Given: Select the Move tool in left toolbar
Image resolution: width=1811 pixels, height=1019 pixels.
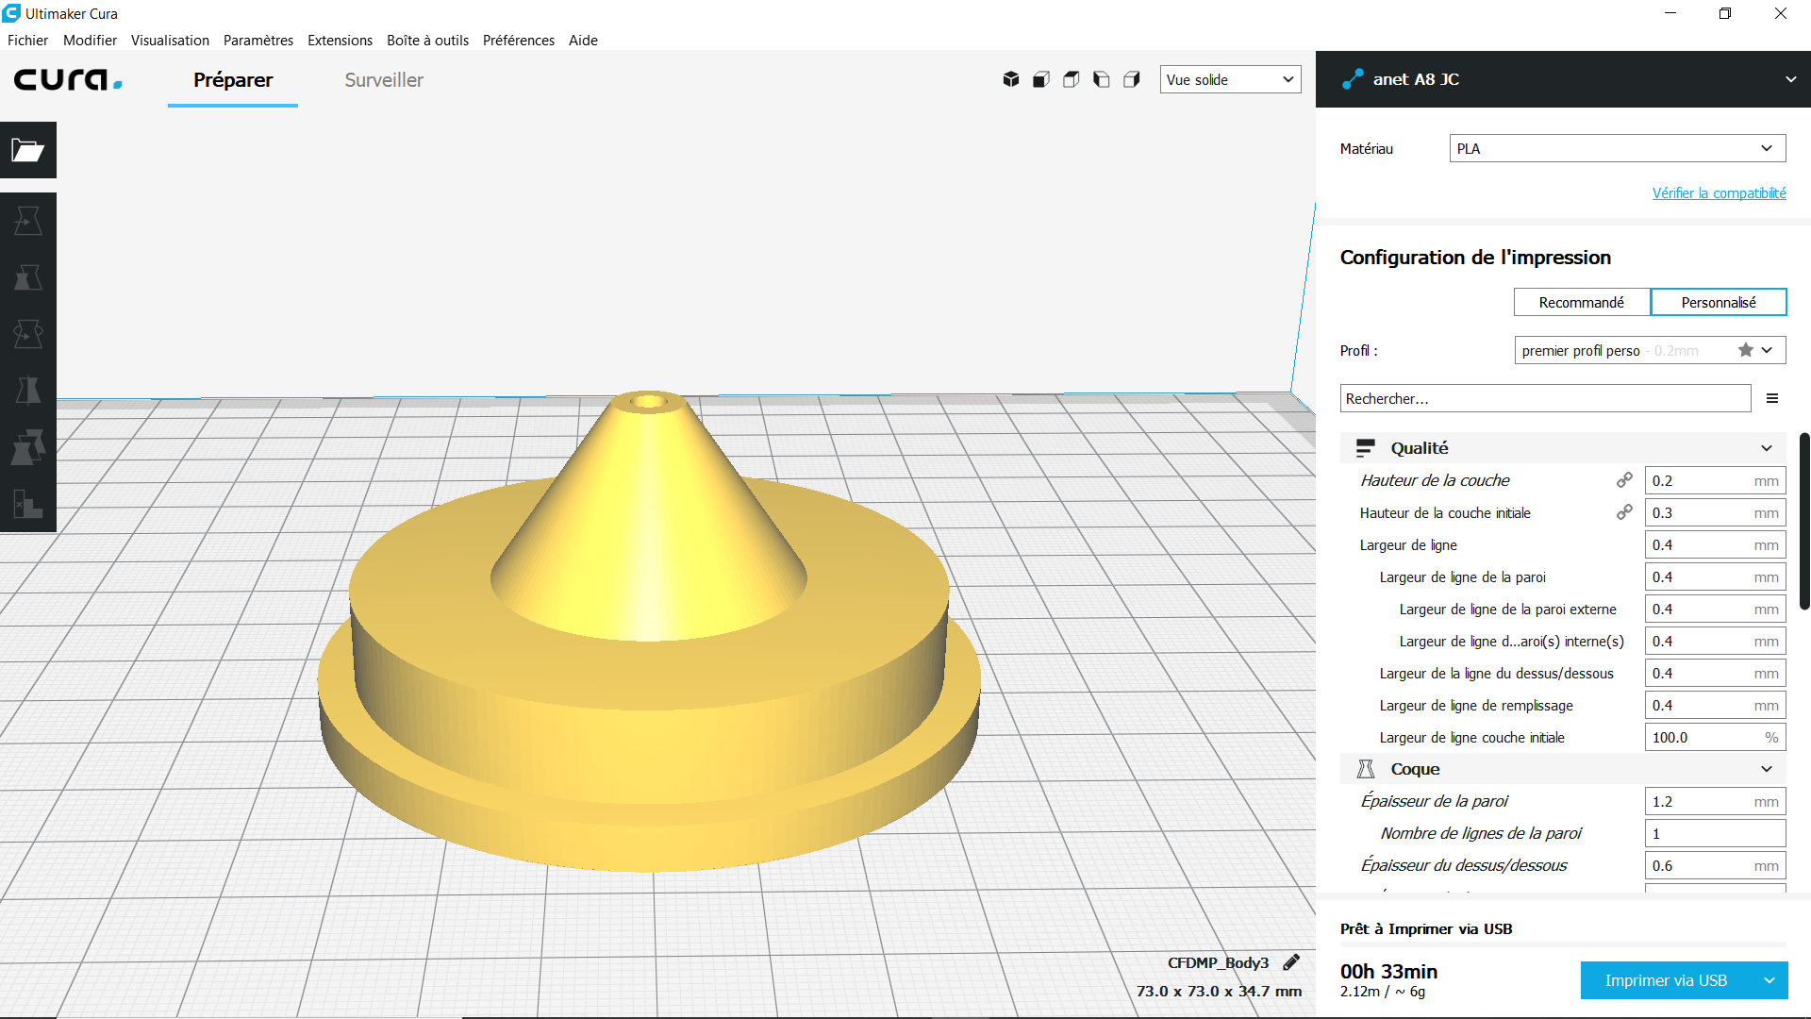Looking at the screenshot, I should pos(28,222).
